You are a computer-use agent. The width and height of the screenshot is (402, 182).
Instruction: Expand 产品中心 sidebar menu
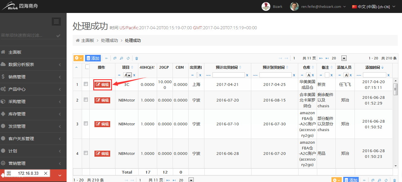click(x=33, y=89)
